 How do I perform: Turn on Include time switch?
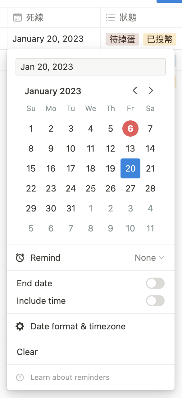[155, 301]
